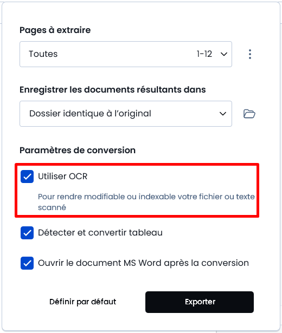Expand the chevron beside 1-12
This screenshot has width=282, height=333.
coord(224,54)
